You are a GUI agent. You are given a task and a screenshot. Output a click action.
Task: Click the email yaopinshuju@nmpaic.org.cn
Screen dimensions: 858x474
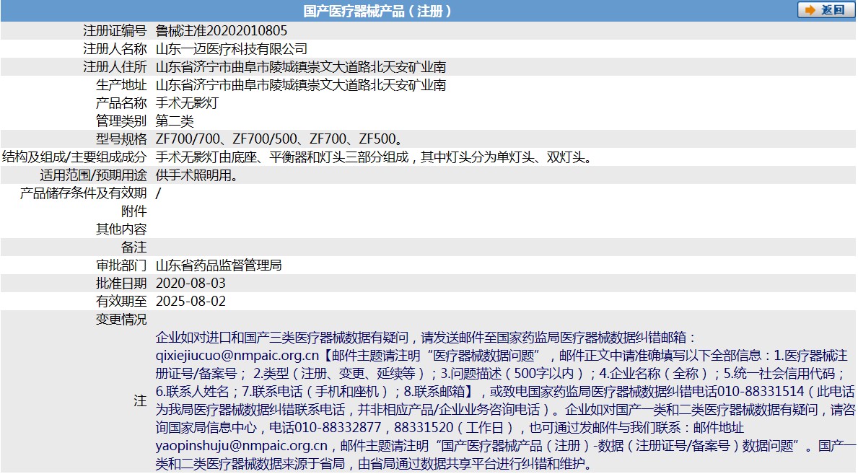point(241,446)
